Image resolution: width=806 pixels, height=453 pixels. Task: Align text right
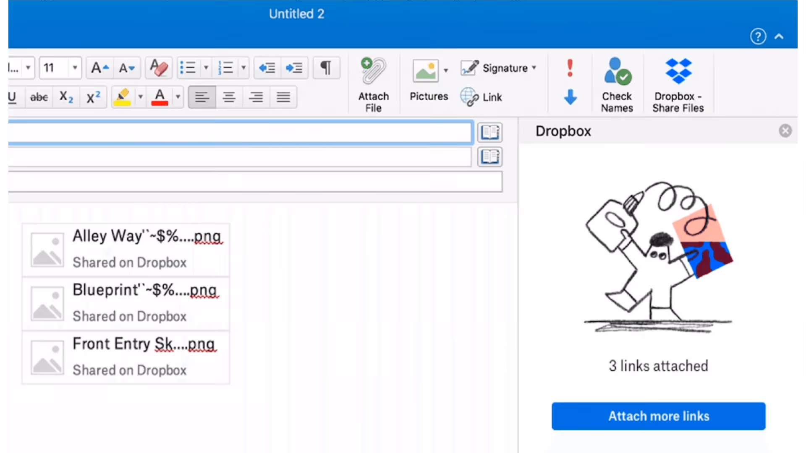tap(256, 97)
